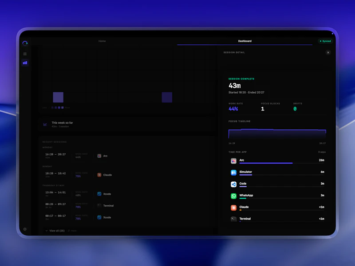355x266 pixels.
Task: Click the focus timeline chart
Action: [x=277, y=133]
